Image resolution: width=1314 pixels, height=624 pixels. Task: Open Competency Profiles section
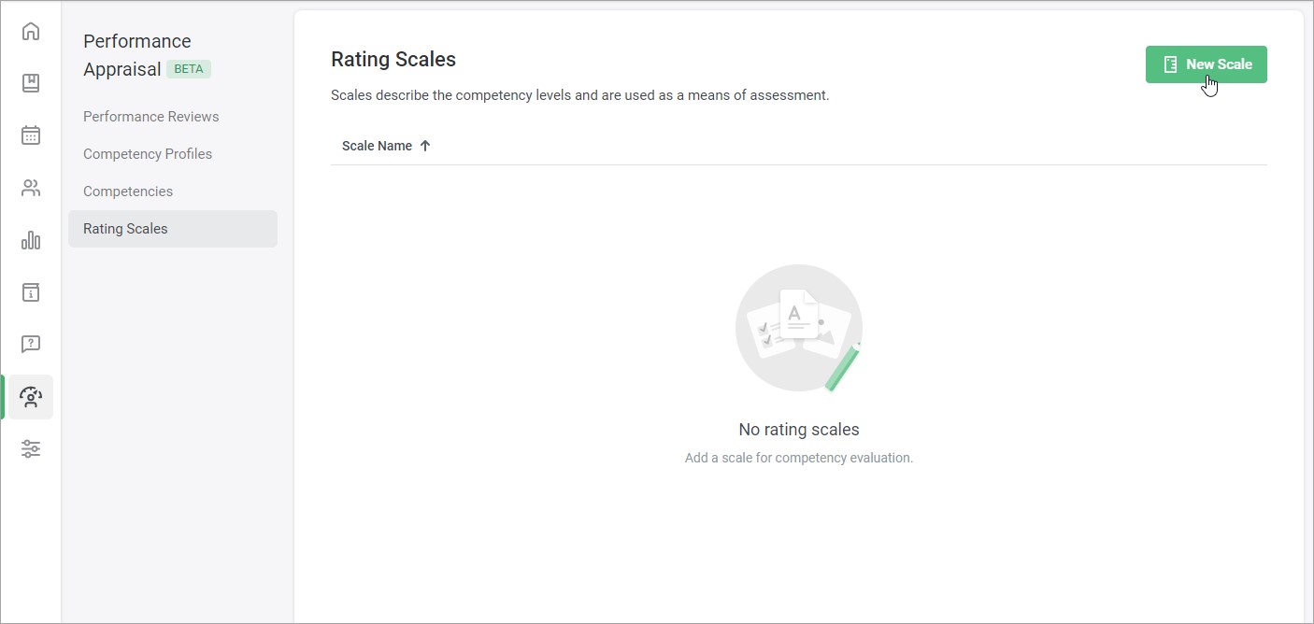[x=148, y=154]
